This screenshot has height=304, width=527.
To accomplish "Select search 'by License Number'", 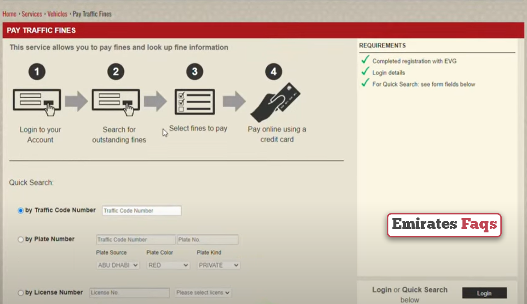I will (20, 292).
